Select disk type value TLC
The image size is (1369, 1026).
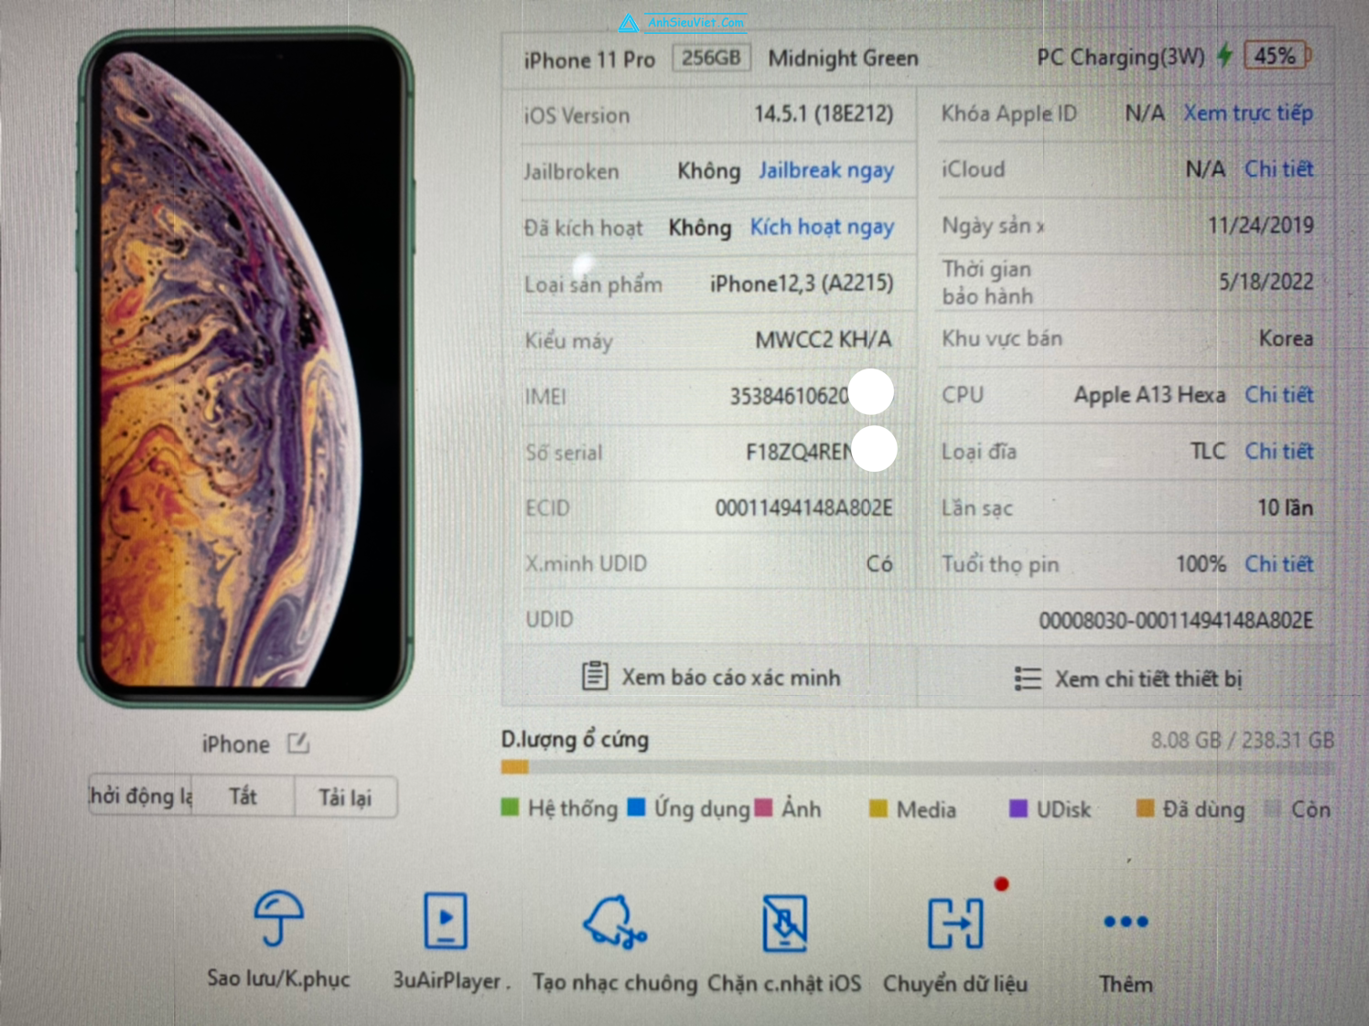pos(1207,452)
